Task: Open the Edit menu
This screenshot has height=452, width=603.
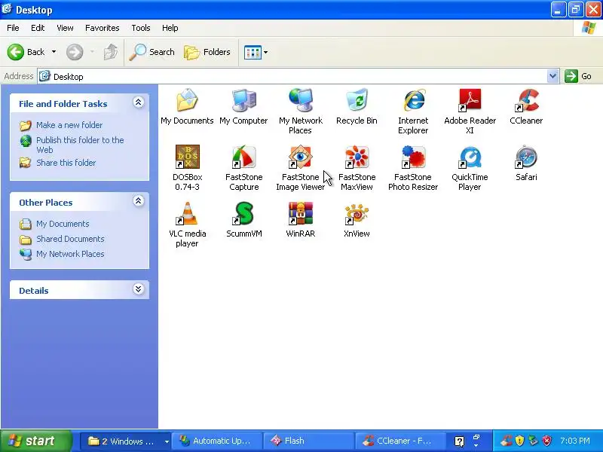Action: tap(38, 28)
